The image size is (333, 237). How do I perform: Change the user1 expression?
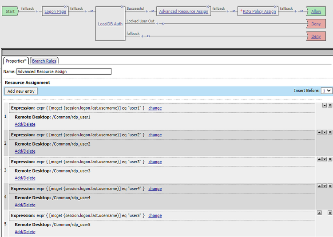[x=155, y=108]
